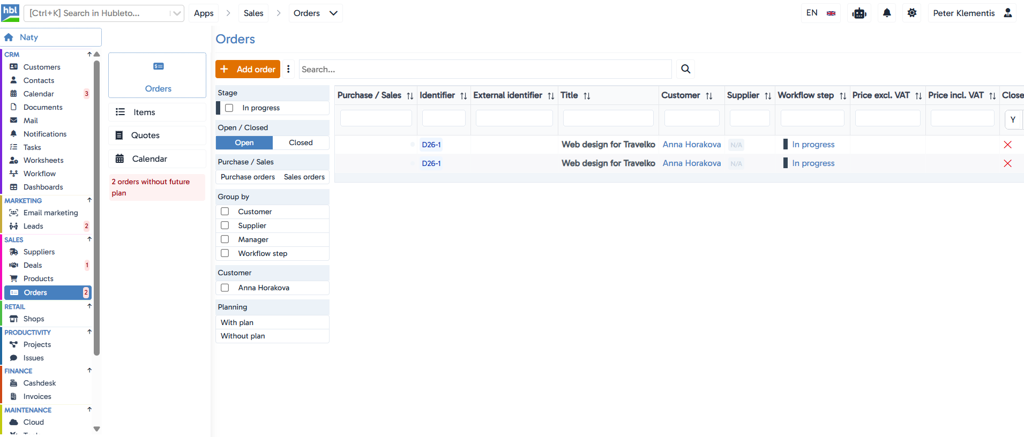
Task: Sort by the Identifier column arrows
Action: (464, 96)
